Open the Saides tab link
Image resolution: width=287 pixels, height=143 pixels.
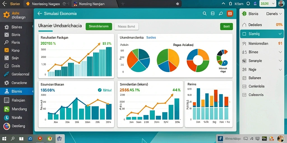[151, 38]
